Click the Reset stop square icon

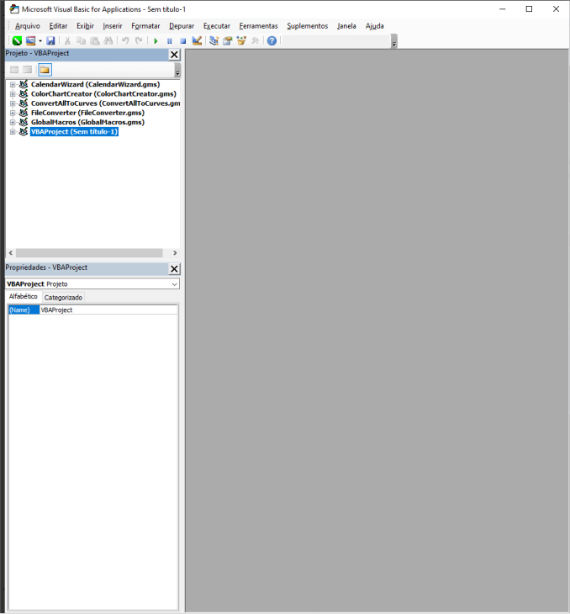coord(182,40)
